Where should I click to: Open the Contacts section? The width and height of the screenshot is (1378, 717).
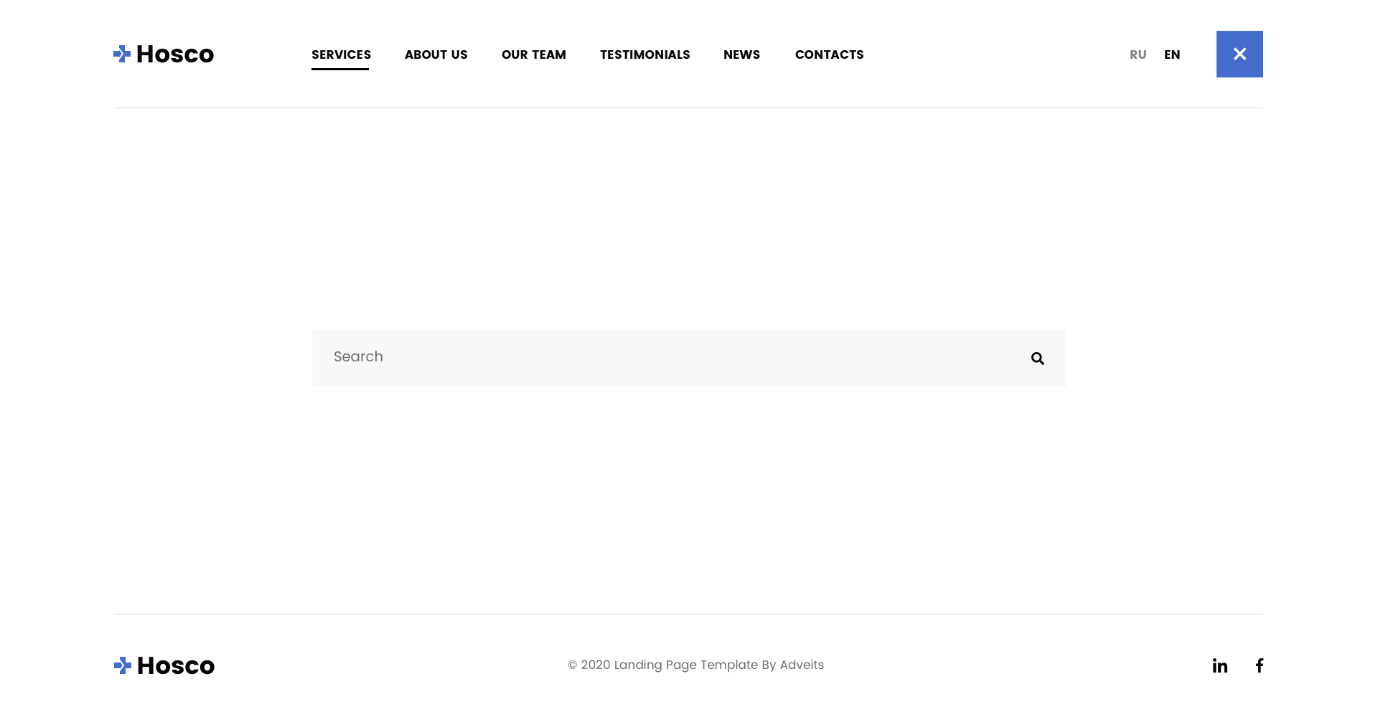829,54
